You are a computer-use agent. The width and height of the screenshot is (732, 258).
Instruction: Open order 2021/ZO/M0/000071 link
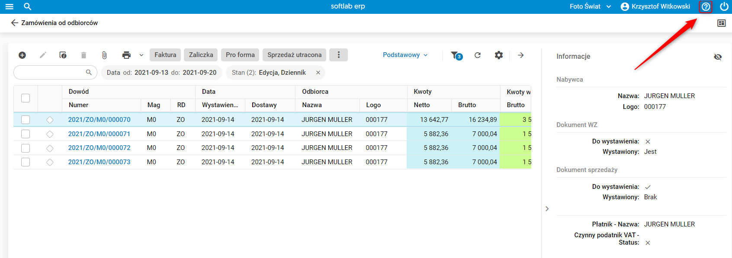(x=99, y=134)
